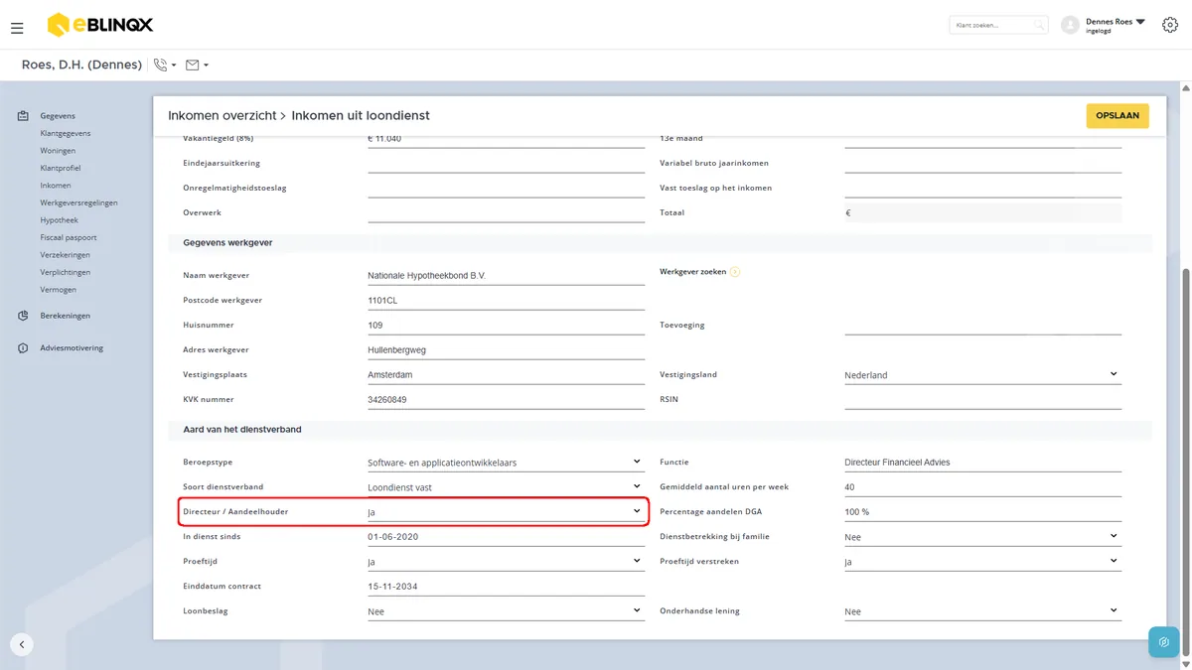This screenshot has height=670, width=1192.
Task: Select Vermogen in the sidebar
Action: (58, 290)
